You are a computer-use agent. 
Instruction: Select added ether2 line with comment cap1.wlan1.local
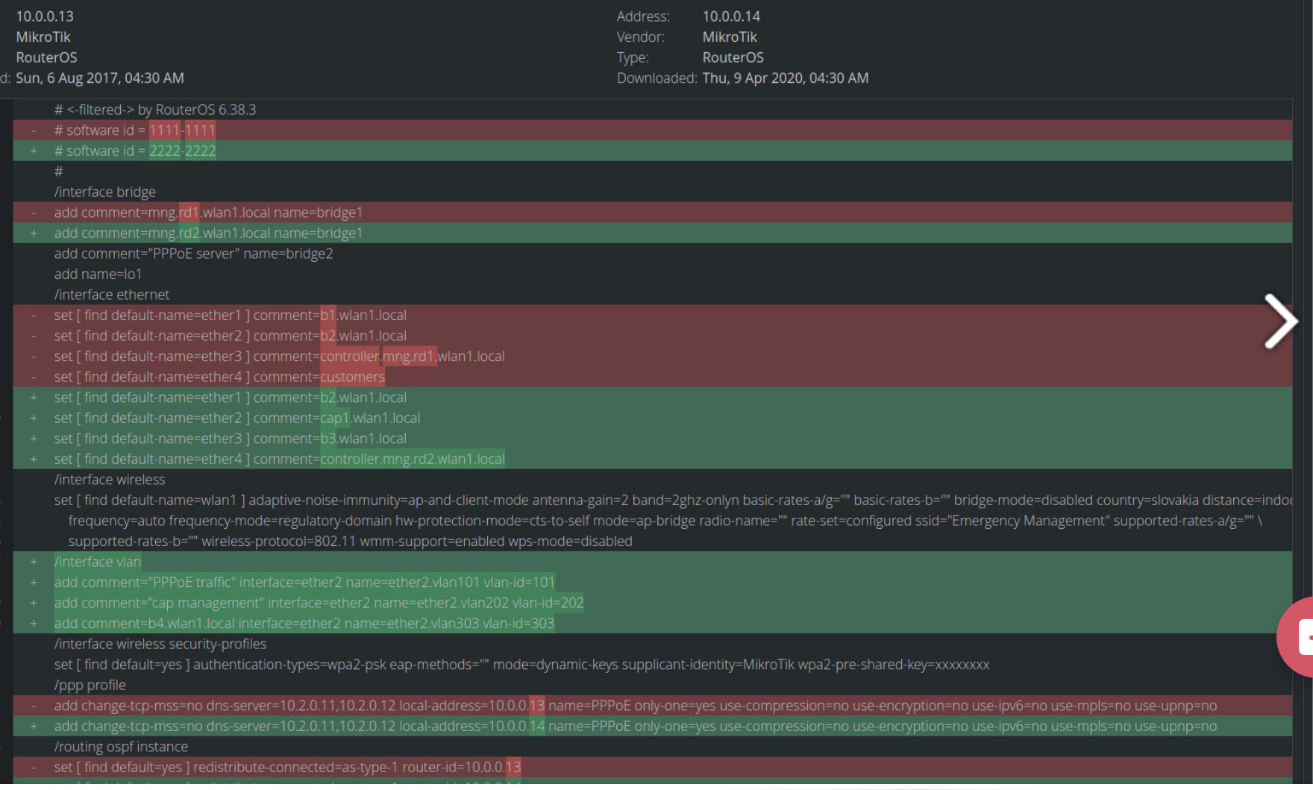pyautogui.click(x=653, y=418)
